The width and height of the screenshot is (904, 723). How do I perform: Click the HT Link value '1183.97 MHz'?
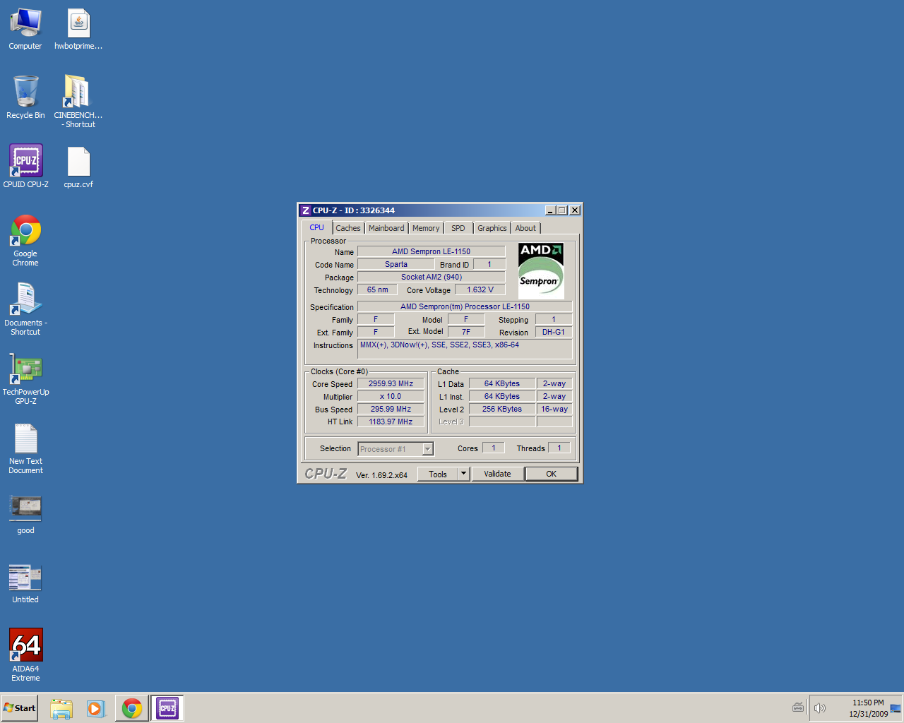click(391, 422)
